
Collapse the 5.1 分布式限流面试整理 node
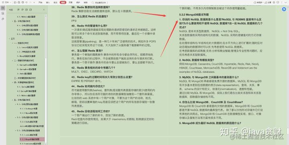coord(16,104)
